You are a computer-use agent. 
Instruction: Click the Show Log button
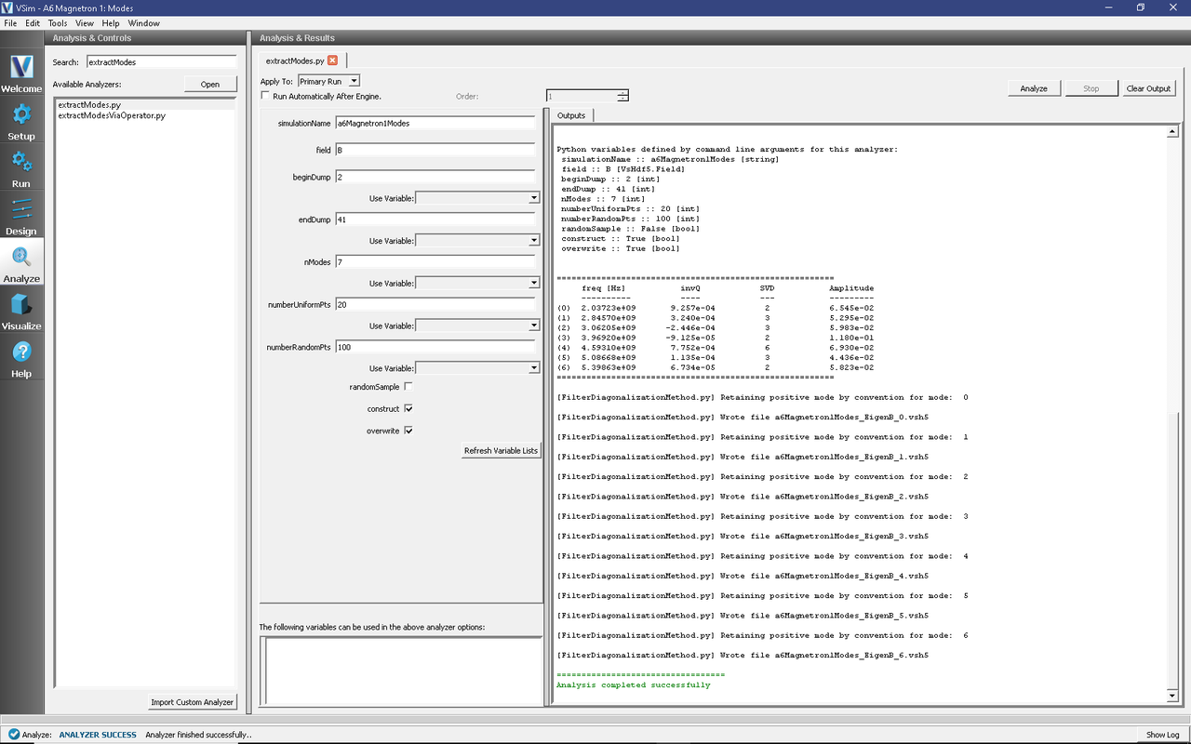tap(1162, 735)
